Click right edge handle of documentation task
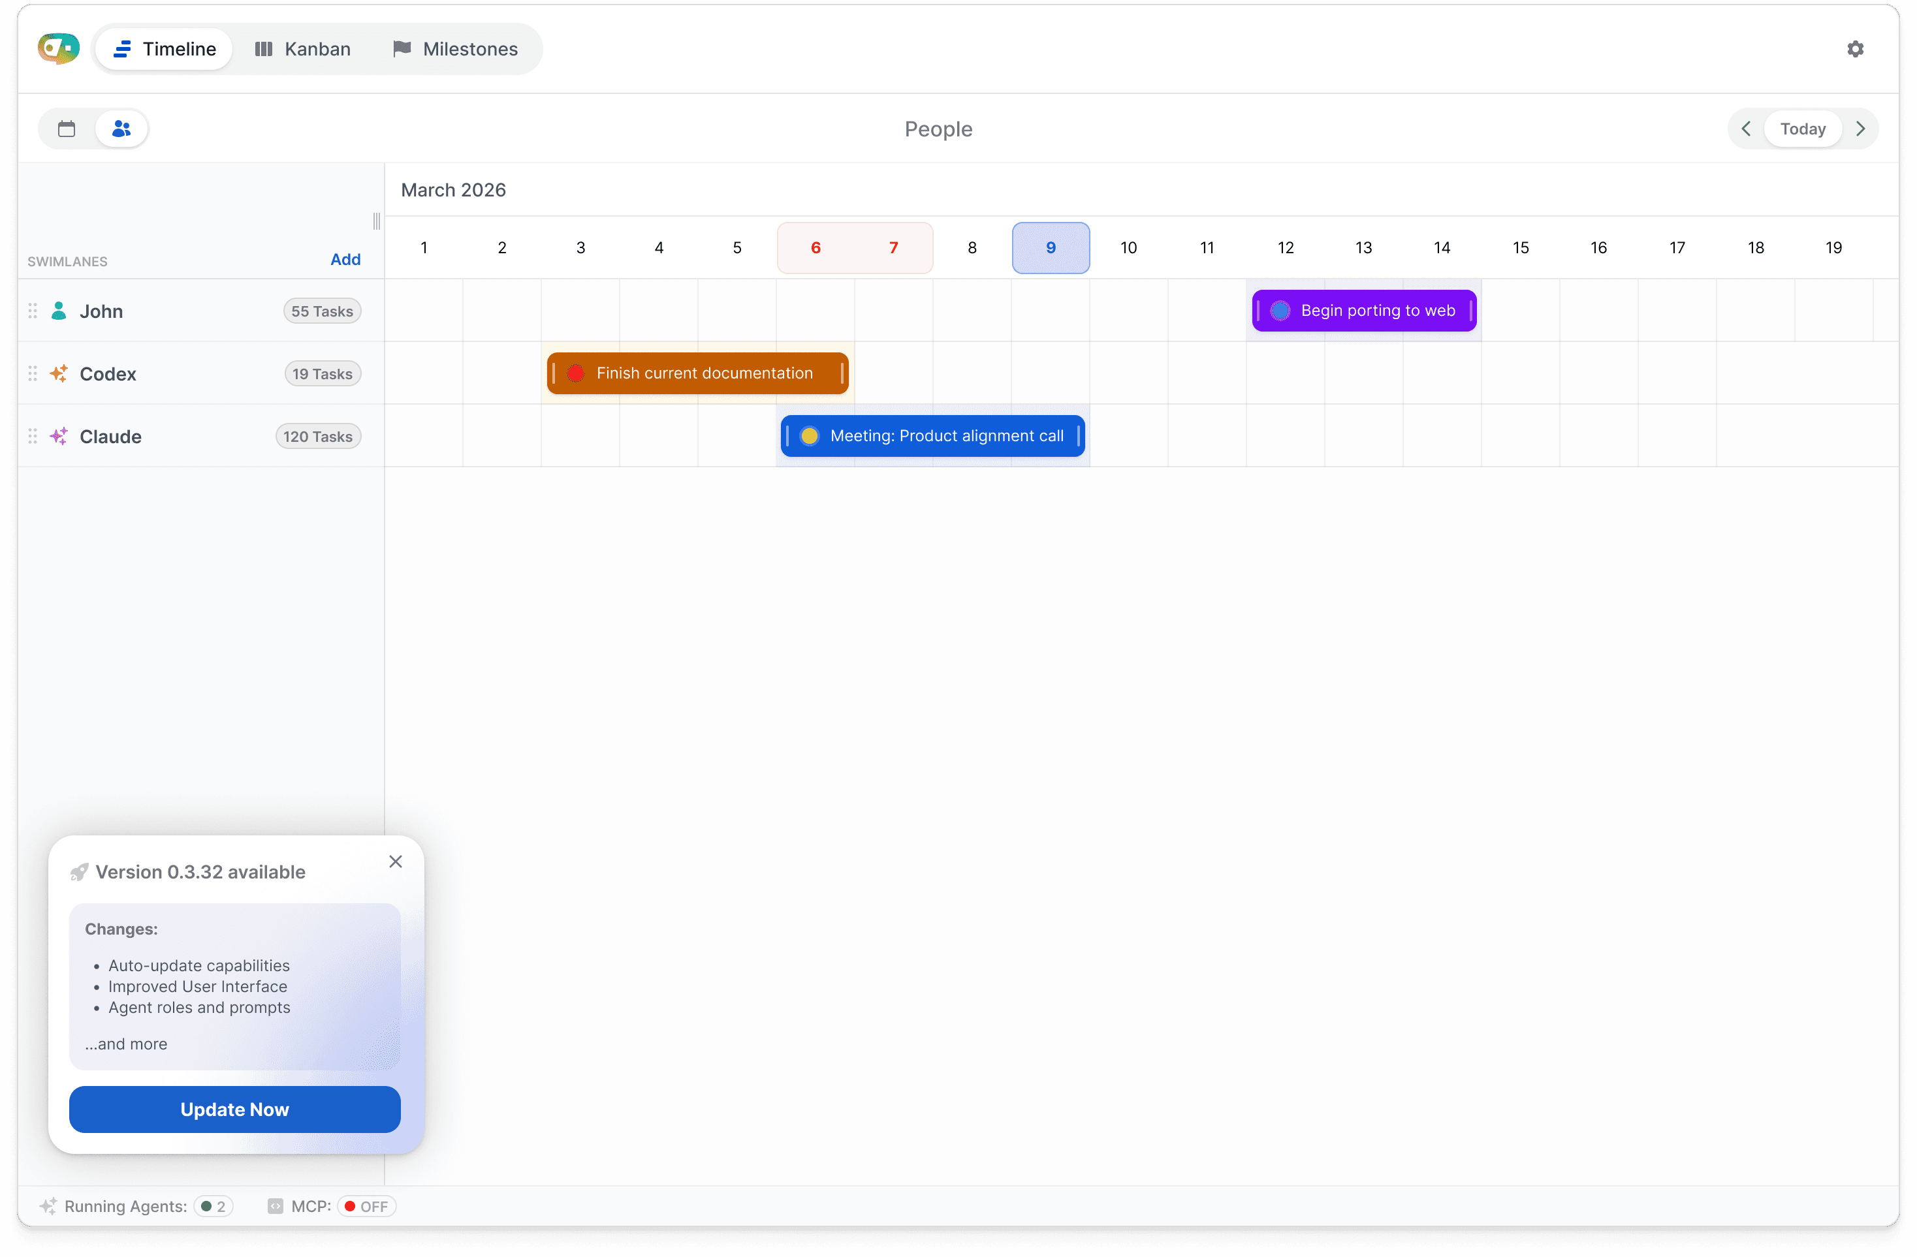 coord(842,373)
